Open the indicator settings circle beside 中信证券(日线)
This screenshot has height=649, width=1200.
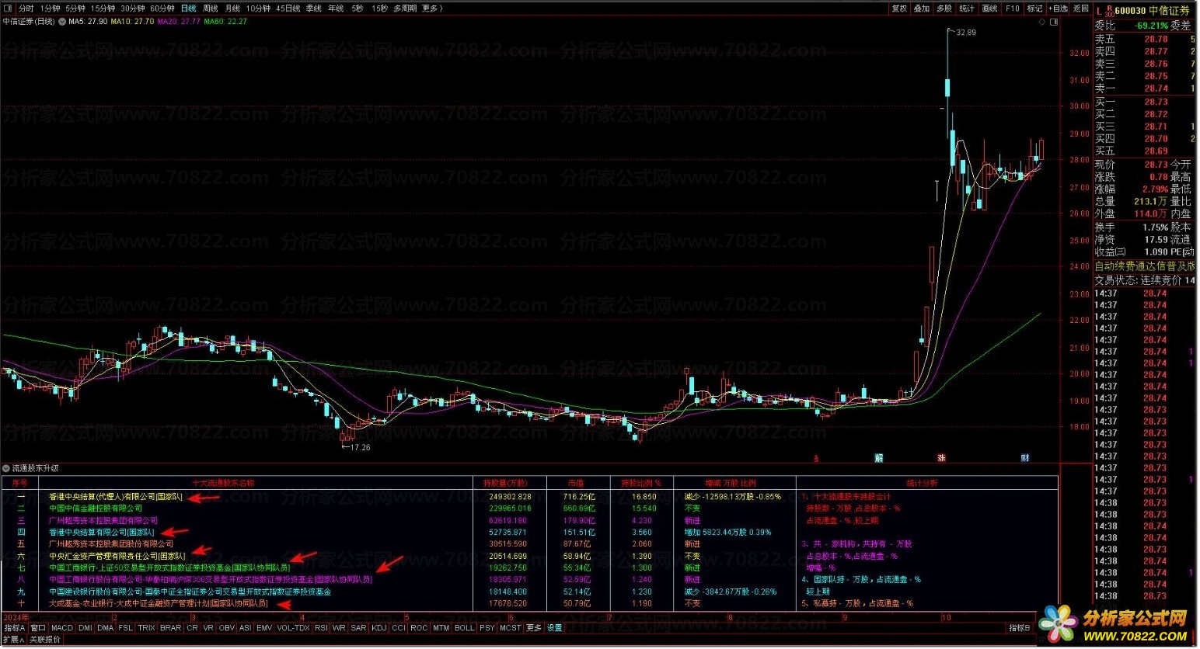(x=61, y=22)
